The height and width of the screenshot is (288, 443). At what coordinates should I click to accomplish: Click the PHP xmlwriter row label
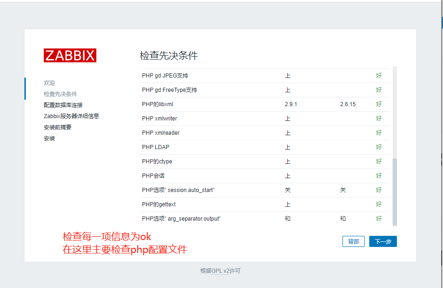click(x=159, y=119)
